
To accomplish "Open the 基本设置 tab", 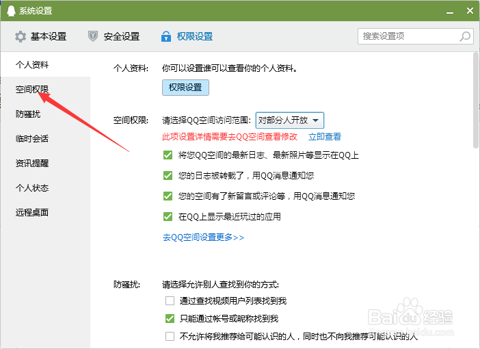I will pos(41,36).
